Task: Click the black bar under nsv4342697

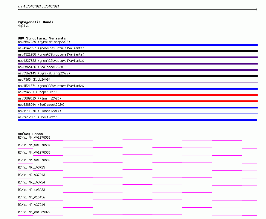Action: pyautogui.click(x=137, y=51)
